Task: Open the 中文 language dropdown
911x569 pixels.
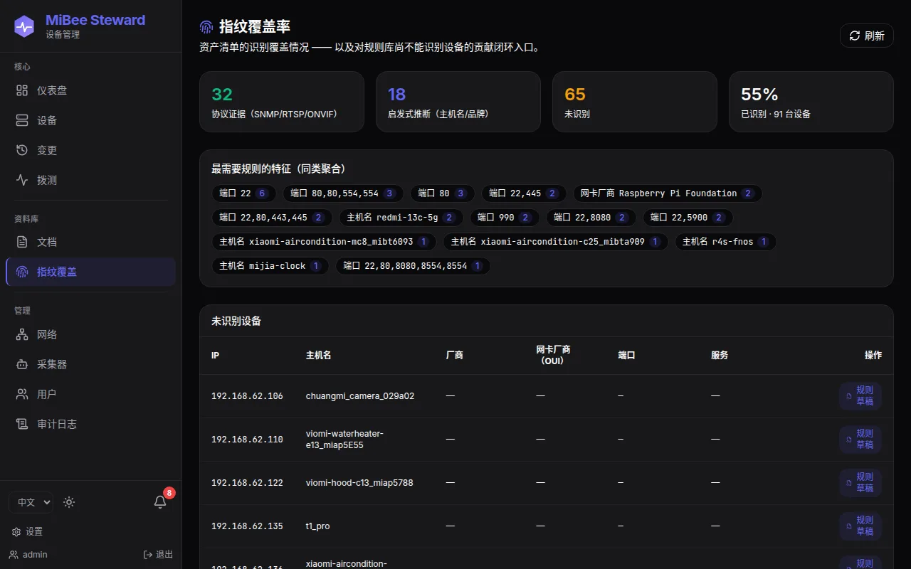Action: click(x=31, y=502)
